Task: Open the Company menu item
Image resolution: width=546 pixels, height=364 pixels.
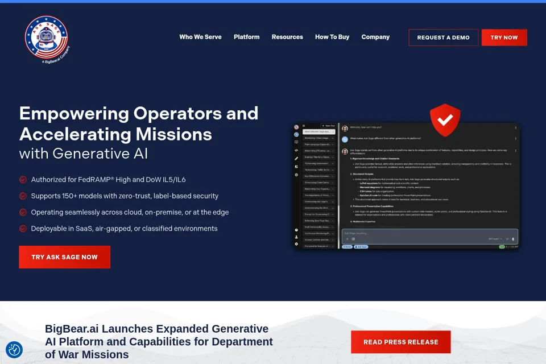Action: pyautogui.click(x=375, y=37)
